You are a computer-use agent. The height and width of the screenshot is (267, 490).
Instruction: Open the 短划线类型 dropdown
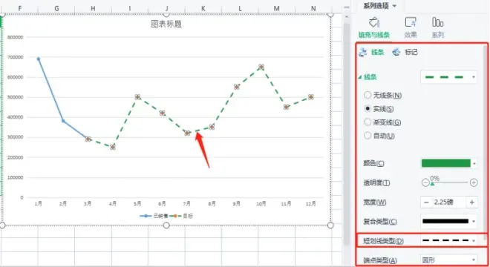pyautogui.click(x=448, y=240)
